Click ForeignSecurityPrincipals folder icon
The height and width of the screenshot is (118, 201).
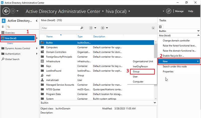(x=42, y=57)
